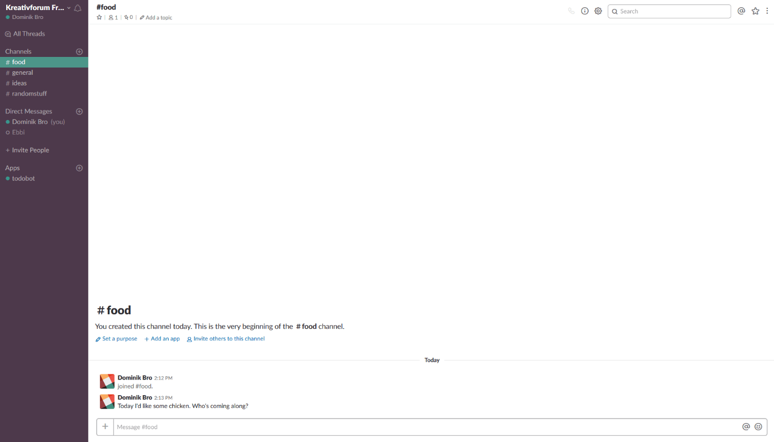The image size is (774, 442).
Task: Click the bold #food mention in intro text
Action: pyautogui.click(x=306, y=326)
